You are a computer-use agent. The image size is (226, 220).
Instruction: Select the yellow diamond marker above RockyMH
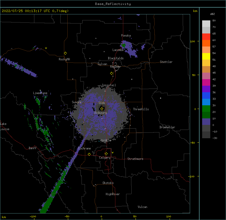66,53
